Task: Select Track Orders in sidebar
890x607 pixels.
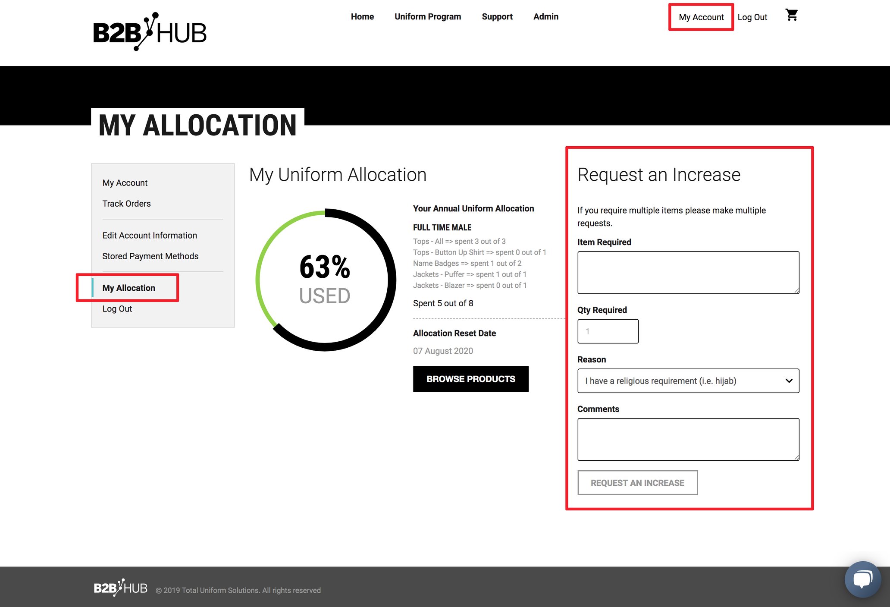Action: click(x=126, y=204)
